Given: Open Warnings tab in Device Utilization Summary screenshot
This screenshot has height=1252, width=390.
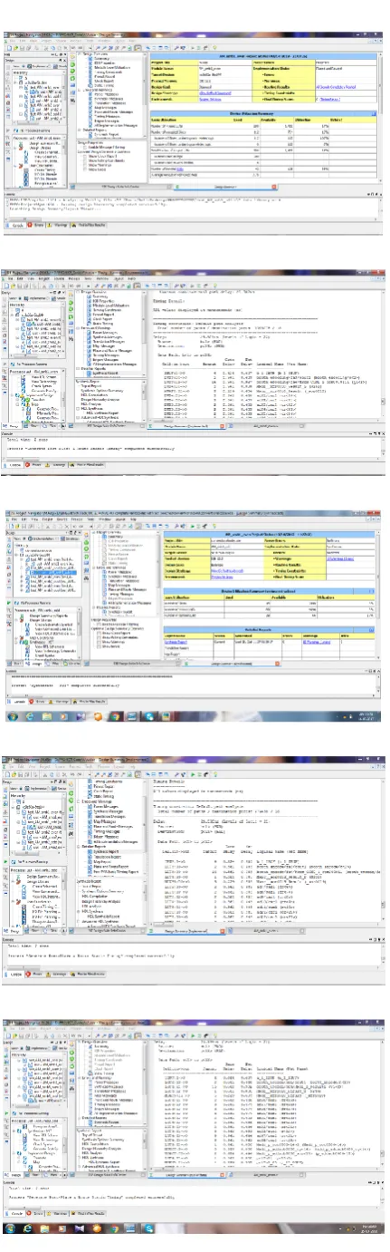Looking at the screenshot, I should click(58, 224).
